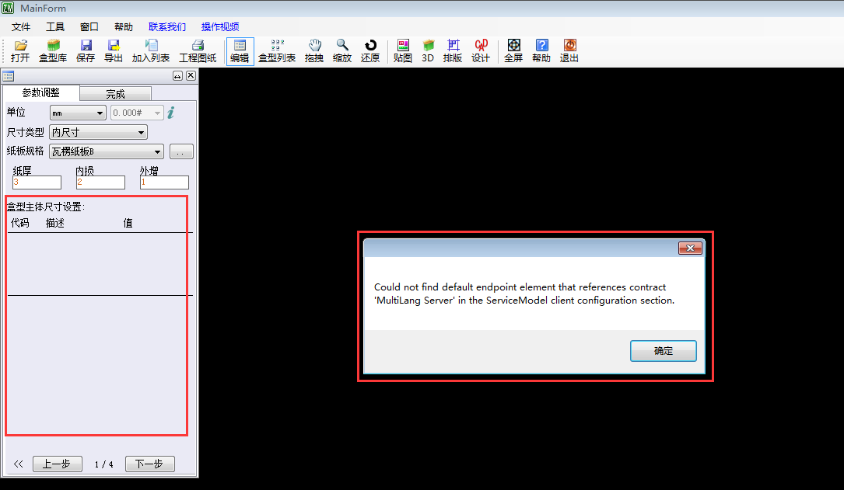Open the 3D view icon

(x=428, y=50)
